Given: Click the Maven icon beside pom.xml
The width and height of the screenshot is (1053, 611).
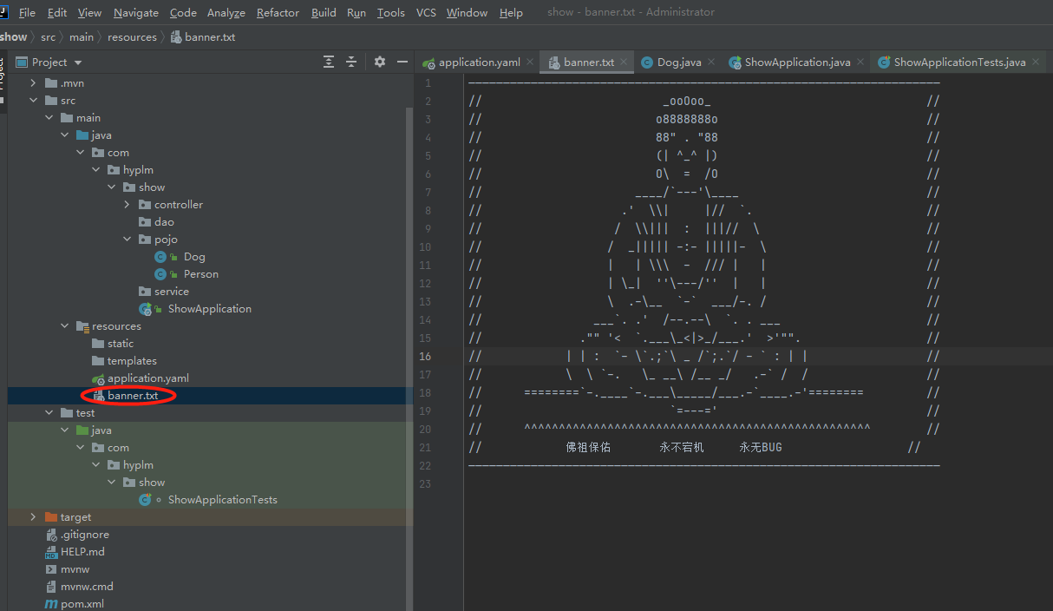Looking at the screenshot, I should coord(51,602).
